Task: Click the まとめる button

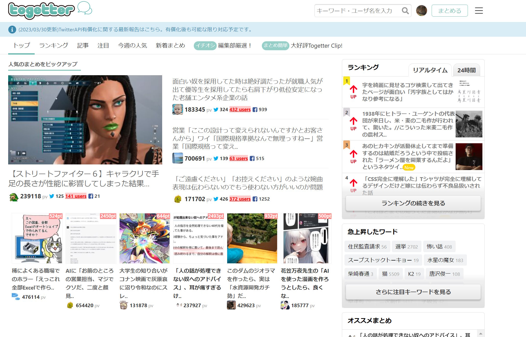Action: [x=449, y=10]
